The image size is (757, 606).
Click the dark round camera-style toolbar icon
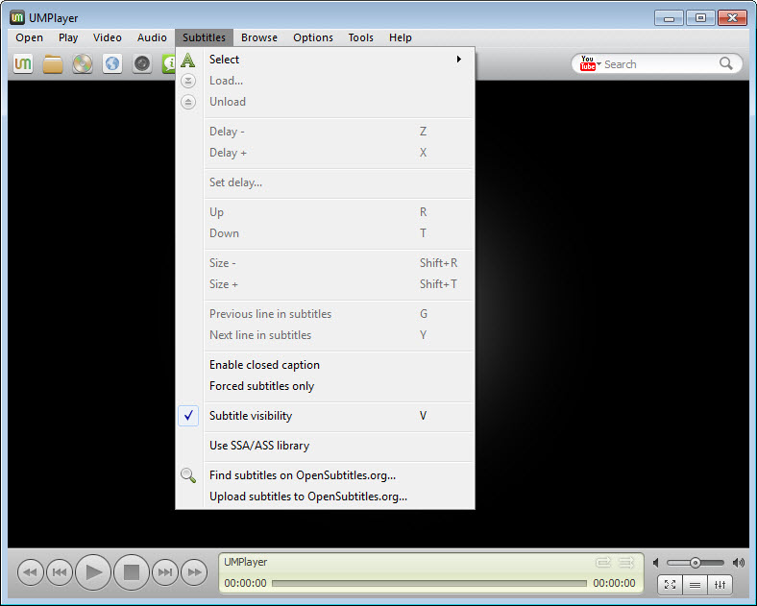point(142,63)
